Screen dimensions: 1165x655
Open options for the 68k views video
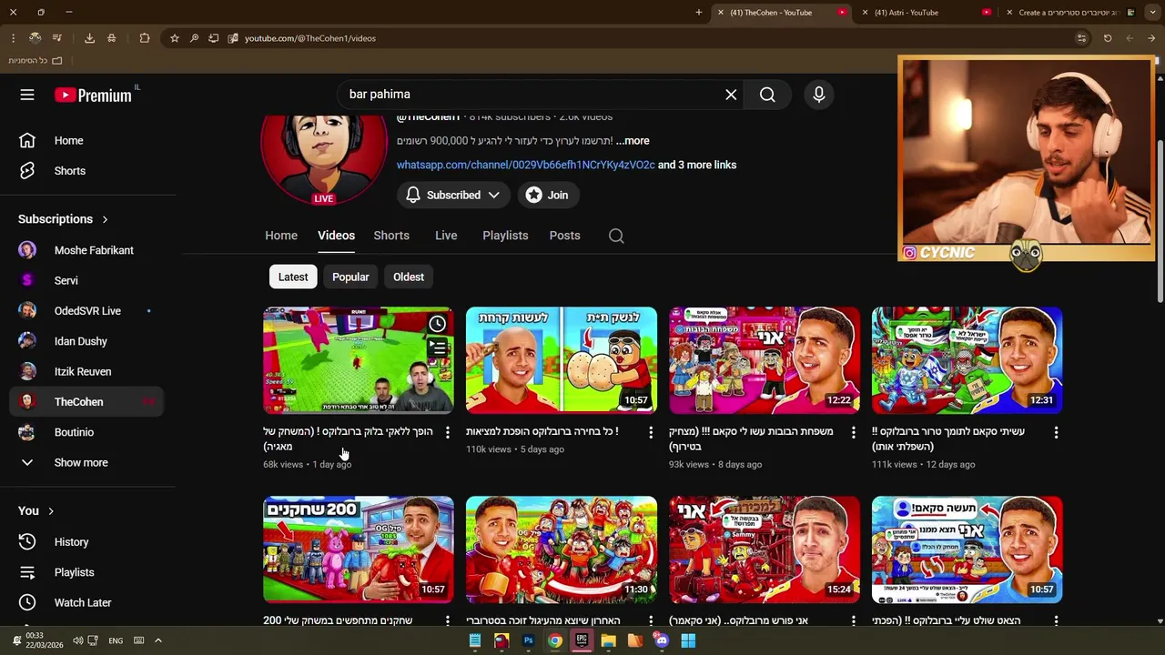[447, 432]
